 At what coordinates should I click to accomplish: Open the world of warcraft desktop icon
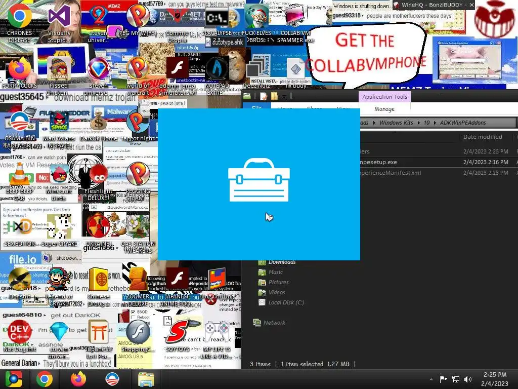tap(138, 75)
